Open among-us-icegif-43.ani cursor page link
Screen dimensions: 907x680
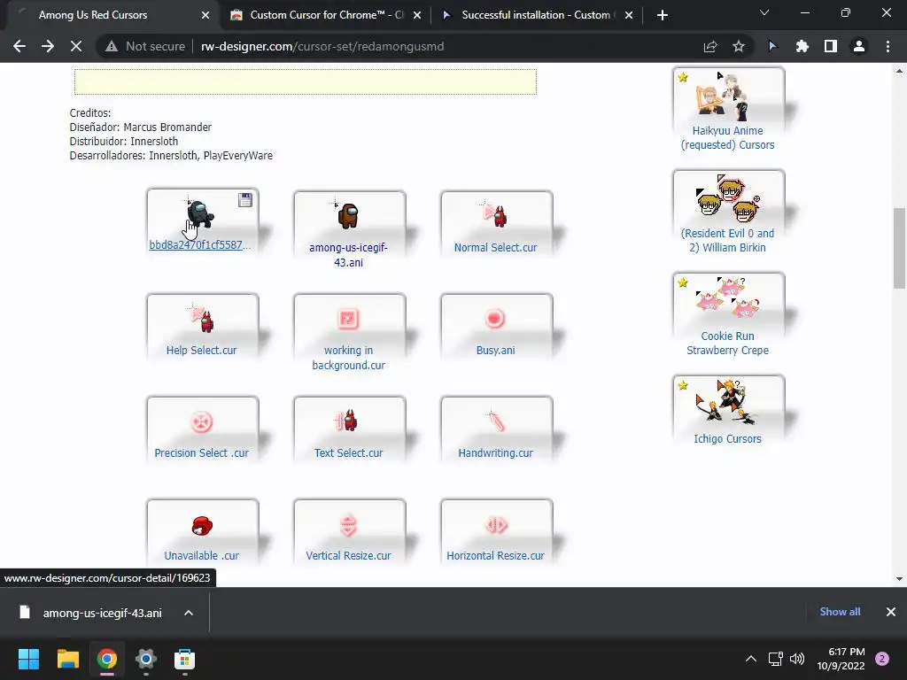click(x=348, y=255)
